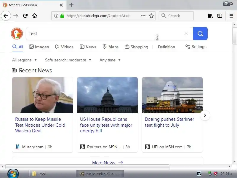This screenshot has height=178, width=237.
Task: Click the language EN indicator in tray
Action: [199, 174]
